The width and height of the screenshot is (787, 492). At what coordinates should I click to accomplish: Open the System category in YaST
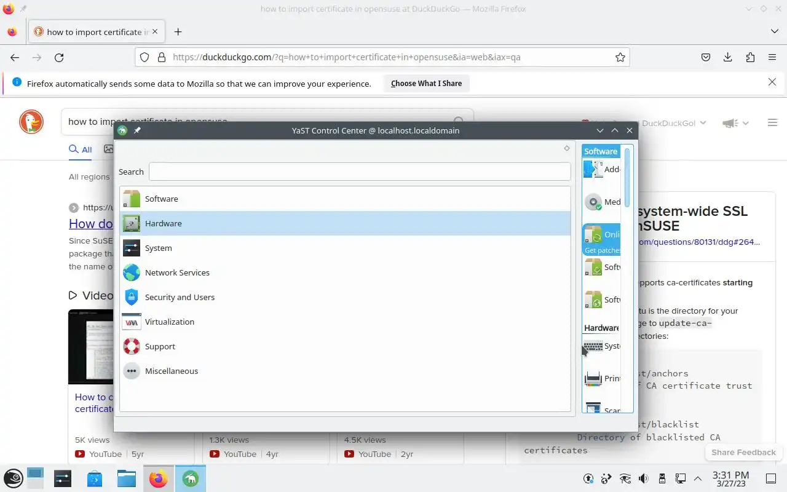point(345,248)
